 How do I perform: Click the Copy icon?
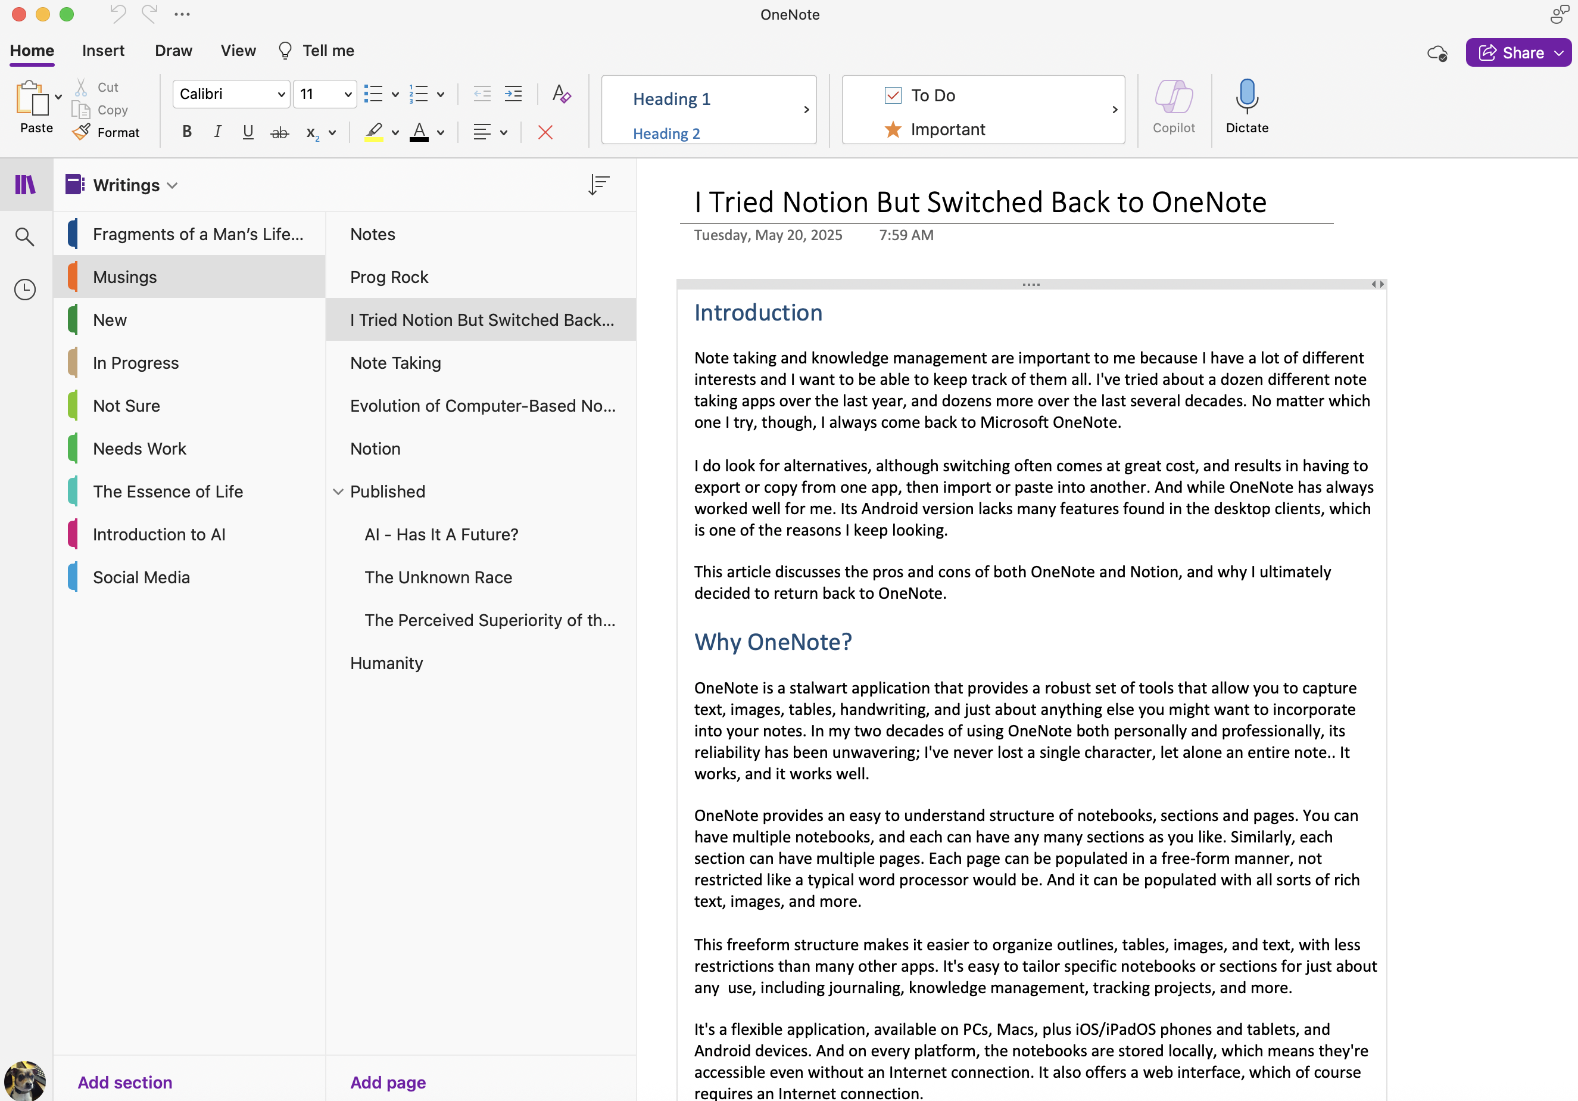[x=81, y=110]
